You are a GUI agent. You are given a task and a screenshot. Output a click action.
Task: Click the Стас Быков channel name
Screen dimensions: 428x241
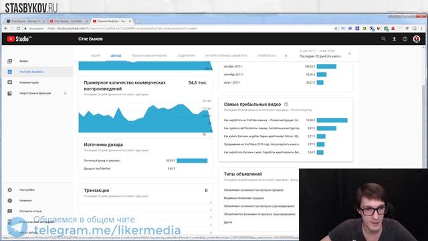coord(90,39)
